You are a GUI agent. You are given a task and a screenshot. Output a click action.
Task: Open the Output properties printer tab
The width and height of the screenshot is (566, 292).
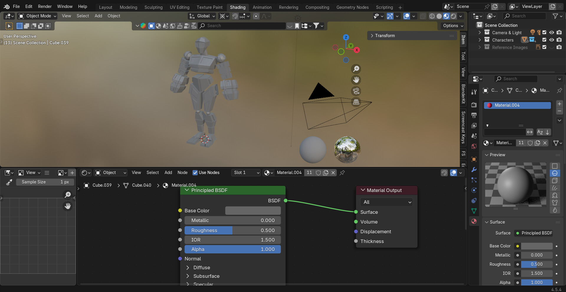474,115
